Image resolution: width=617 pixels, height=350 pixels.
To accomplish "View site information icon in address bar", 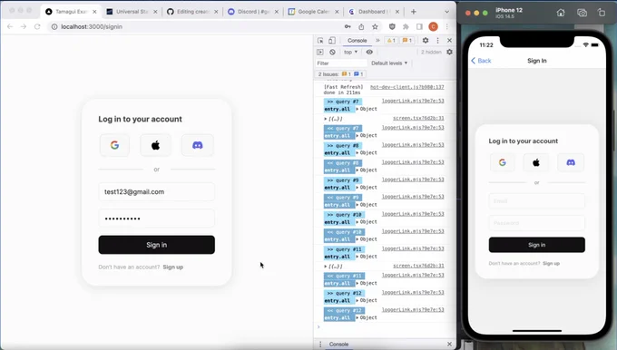I will coord(54,26).
